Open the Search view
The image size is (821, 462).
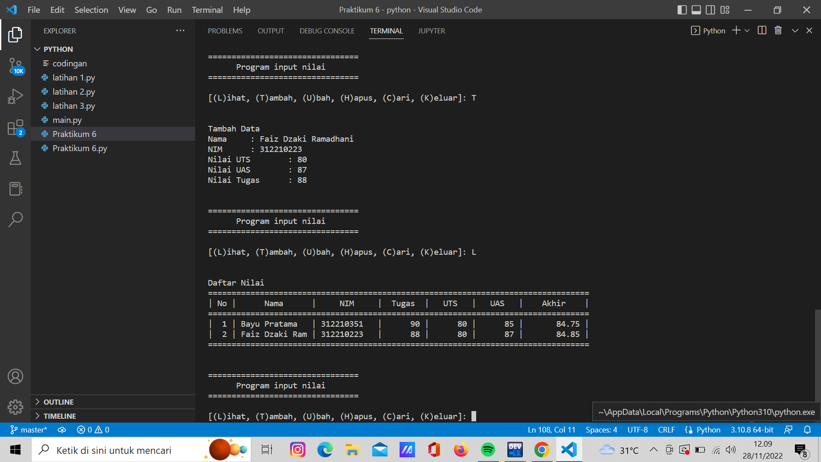coord(15,219)
